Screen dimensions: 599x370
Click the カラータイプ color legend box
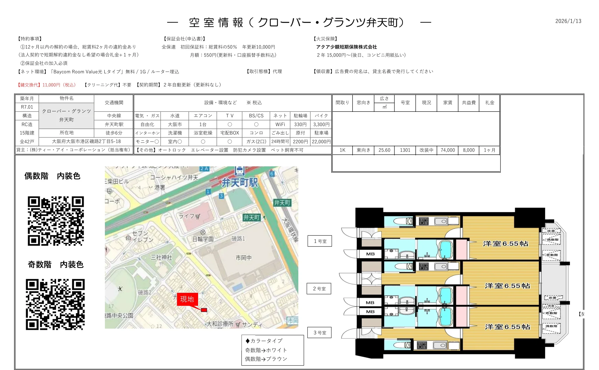pyautogui.click(x=263, y=341)
